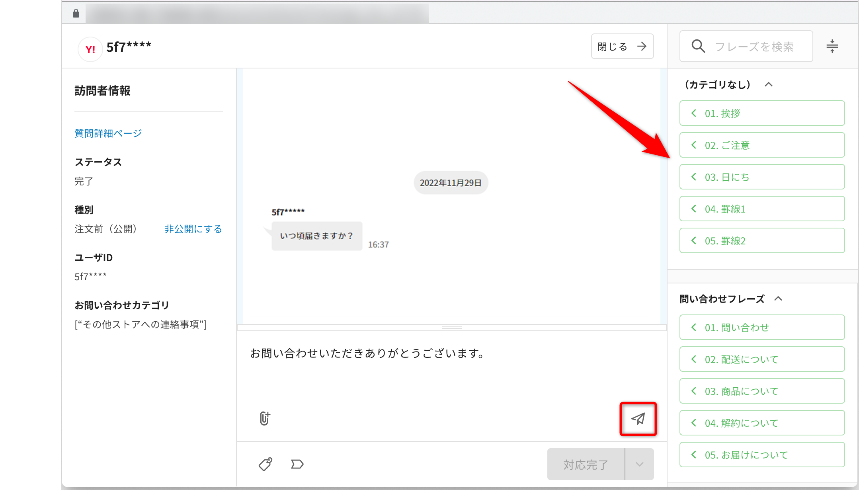Image resolution: width=859 pixels, height=490 pixels.
Task: Click the label marker icon beside the tag
Action: [297, 464]
